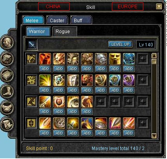The width and height of the screenshot is (167, 159).
Task: Open the book sidebar icon
Action: tap(7, 75)
